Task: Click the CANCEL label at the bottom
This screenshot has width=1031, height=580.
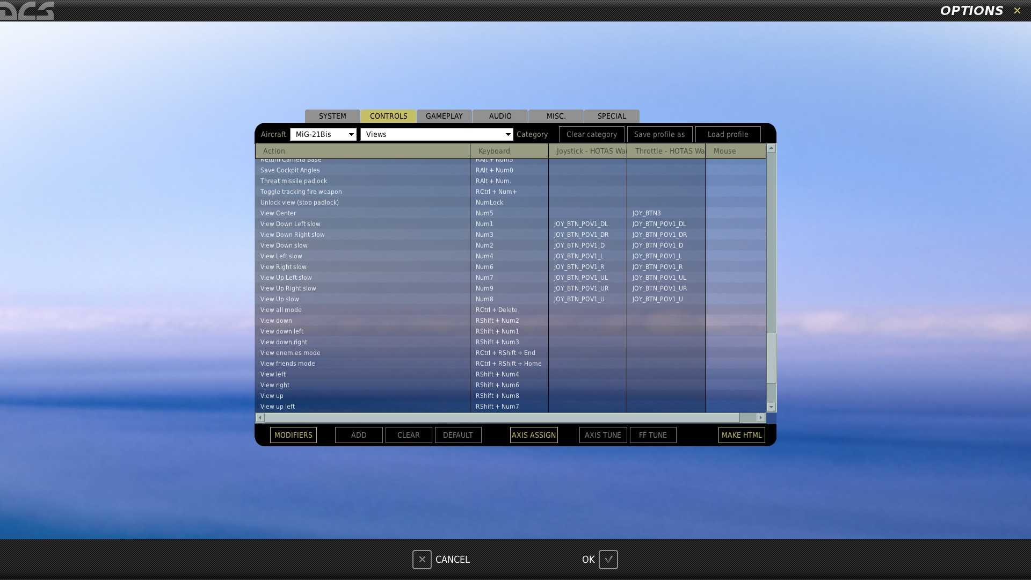Action: click(453, 560)
